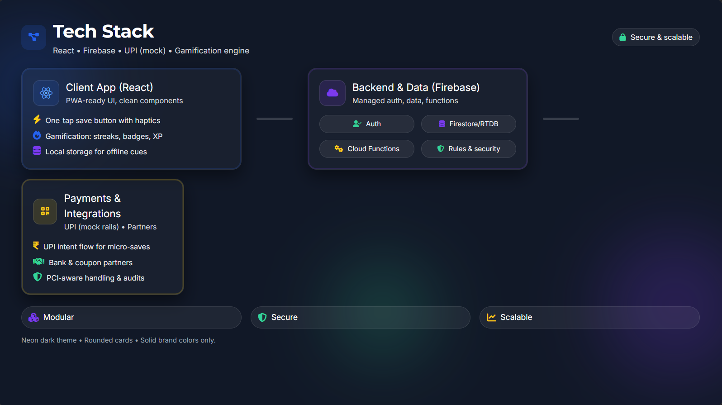
Task: Click One-tap save button with haptics text
Action: coord(103,120)
